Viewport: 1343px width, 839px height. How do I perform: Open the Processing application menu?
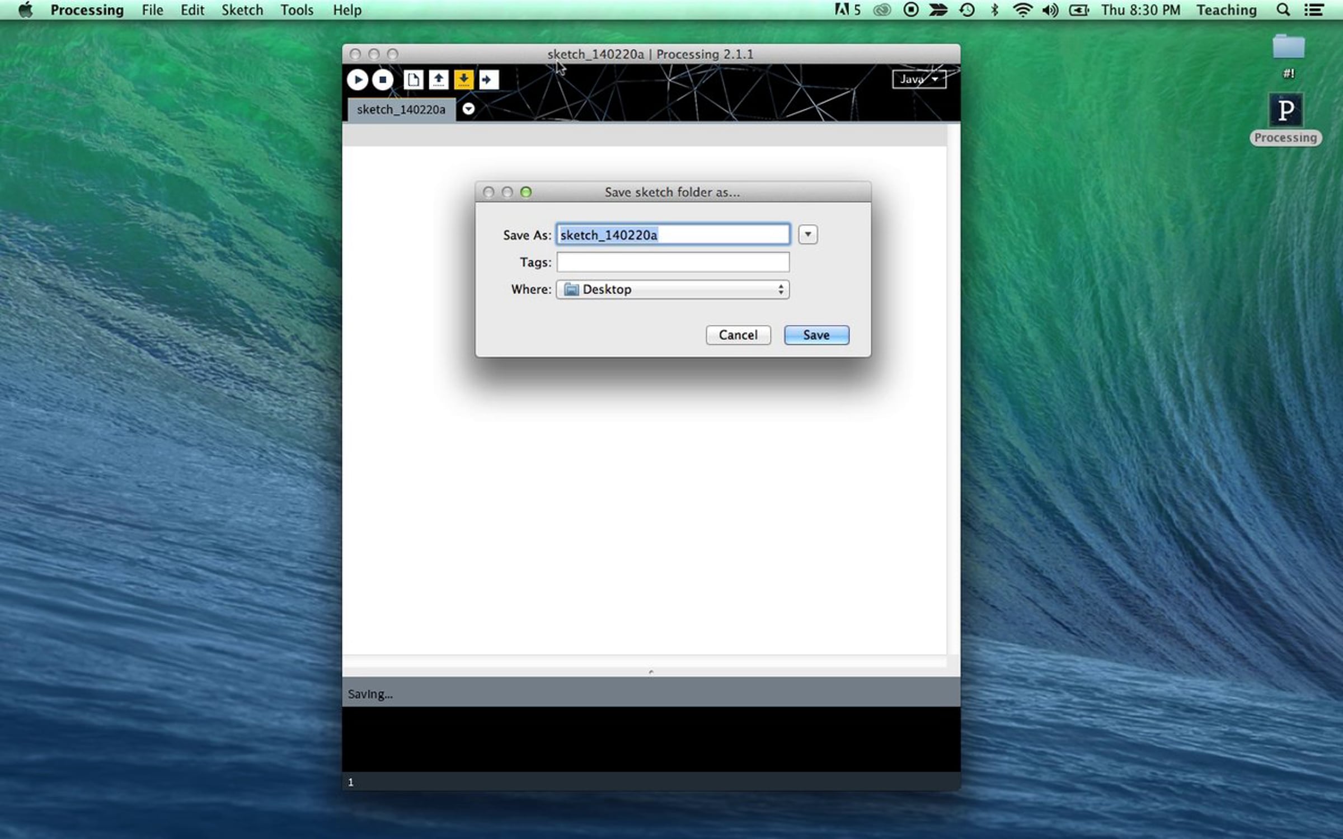87,10
